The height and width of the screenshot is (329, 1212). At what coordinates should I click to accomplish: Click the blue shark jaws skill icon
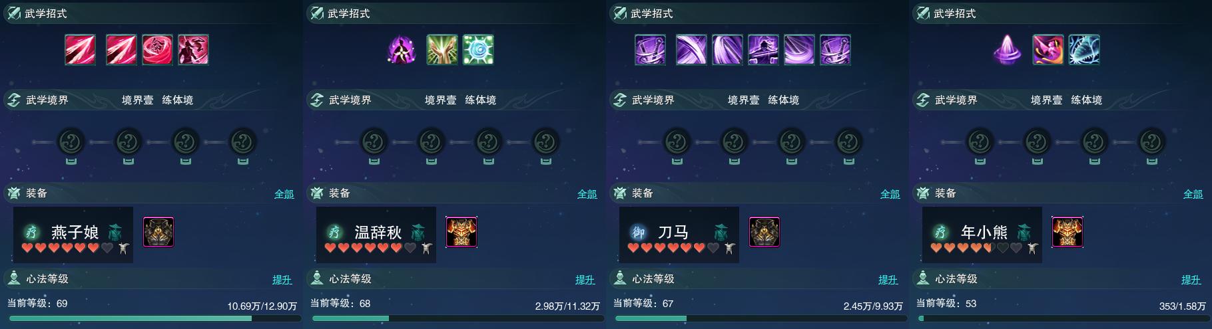pyautogui.click(x=1084, y=50)
